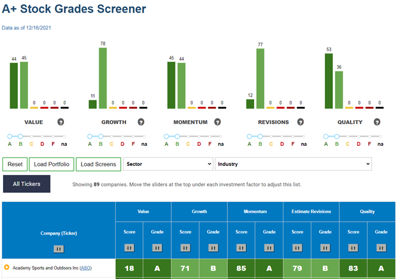Sort by Quality Grade column icon

[x=381, y=247]
